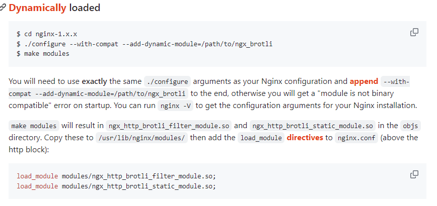This screenshot has height=206, width=437.
Task: Click inline "make modules" code starting second paragraph
Action: coord(34,126)
